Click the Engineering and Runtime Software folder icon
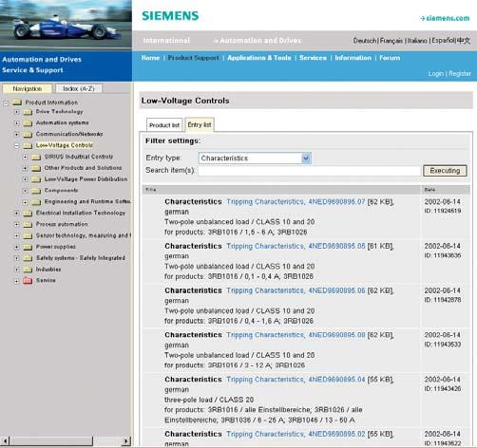477x448 pixels. (36, 202)
